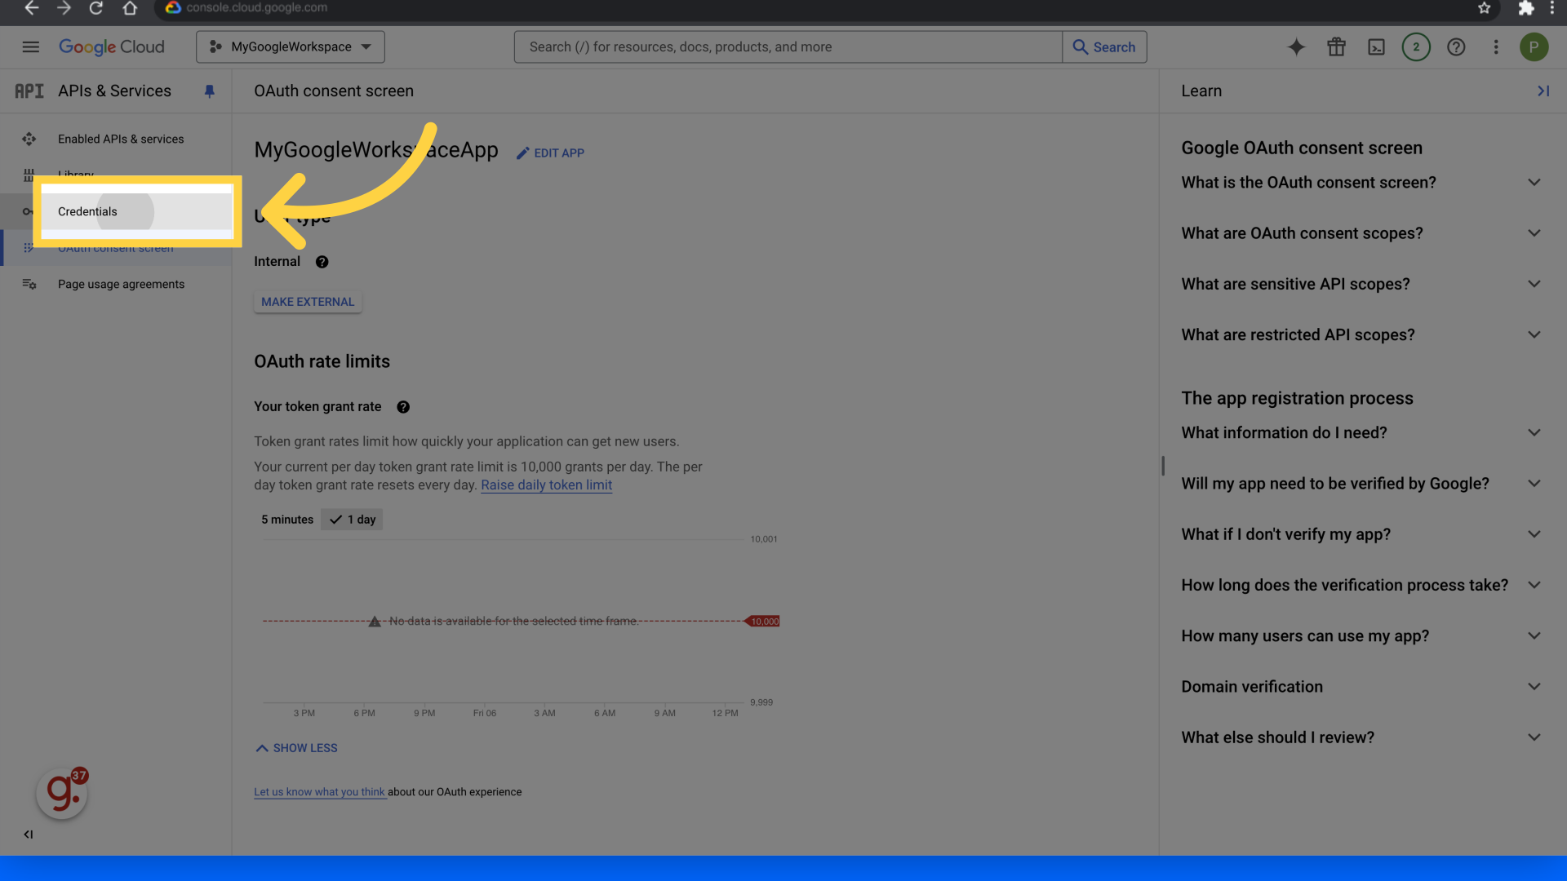Click the Page usage agreements icon
This screenshot has height=881, width=1567.
(x=29, y=285)
